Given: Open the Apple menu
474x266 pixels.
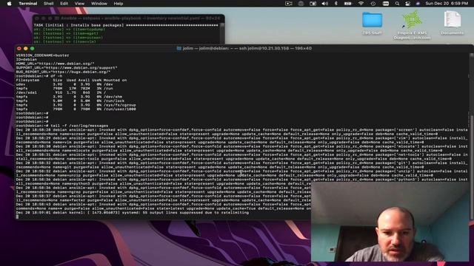Looking at the screenshot, I should pos(9,4).
